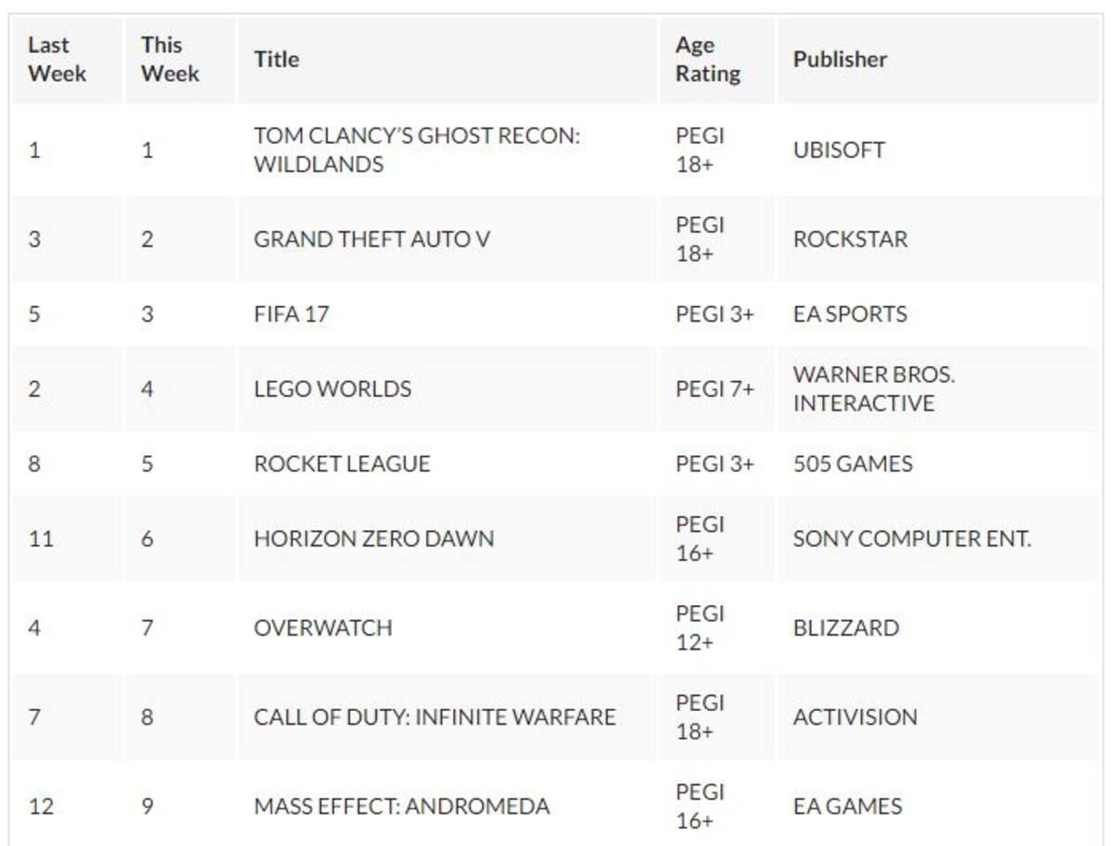Select the LEGO Worlds title cell
Viewport: 1112px width, 846px height.
(448, 389)
